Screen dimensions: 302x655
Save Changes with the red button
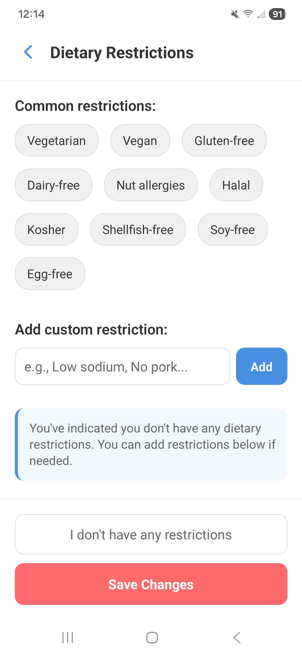[151, 584]
